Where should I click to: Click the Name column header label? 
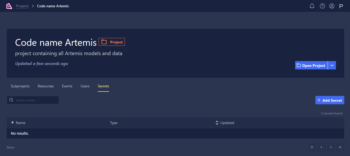(21, 123)
